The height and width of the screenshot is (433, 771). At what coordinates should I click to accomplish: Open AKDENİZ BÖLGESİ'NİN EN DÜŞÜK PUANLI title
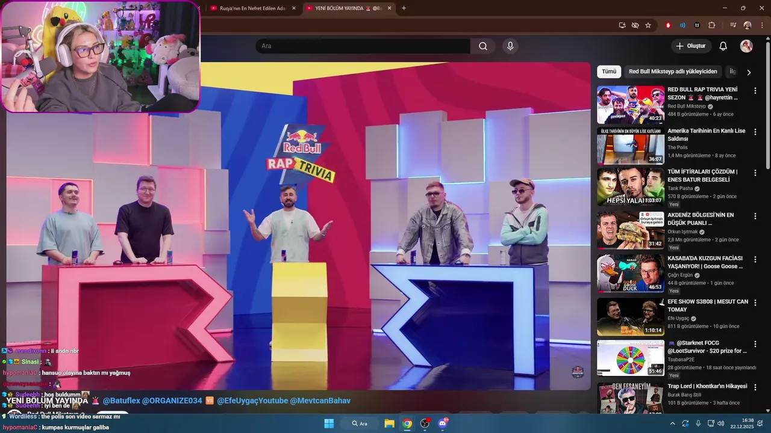tap(701, 219)
